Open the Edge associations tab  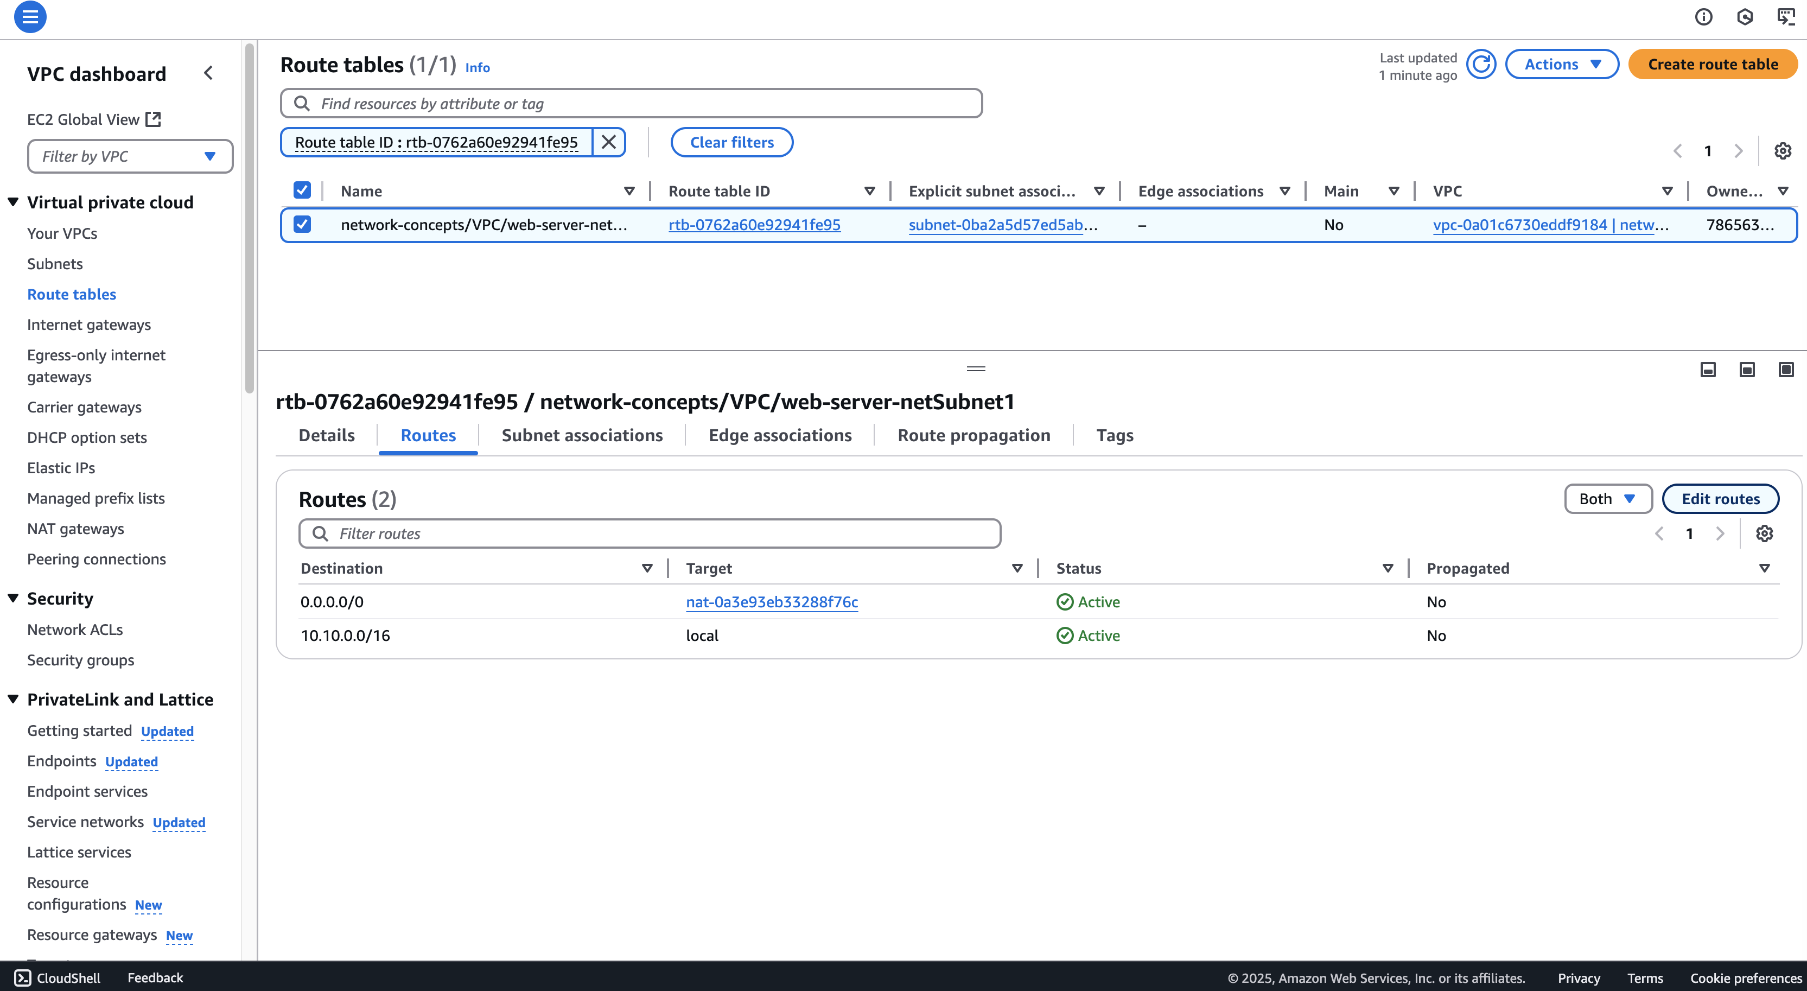coord(779,436)
